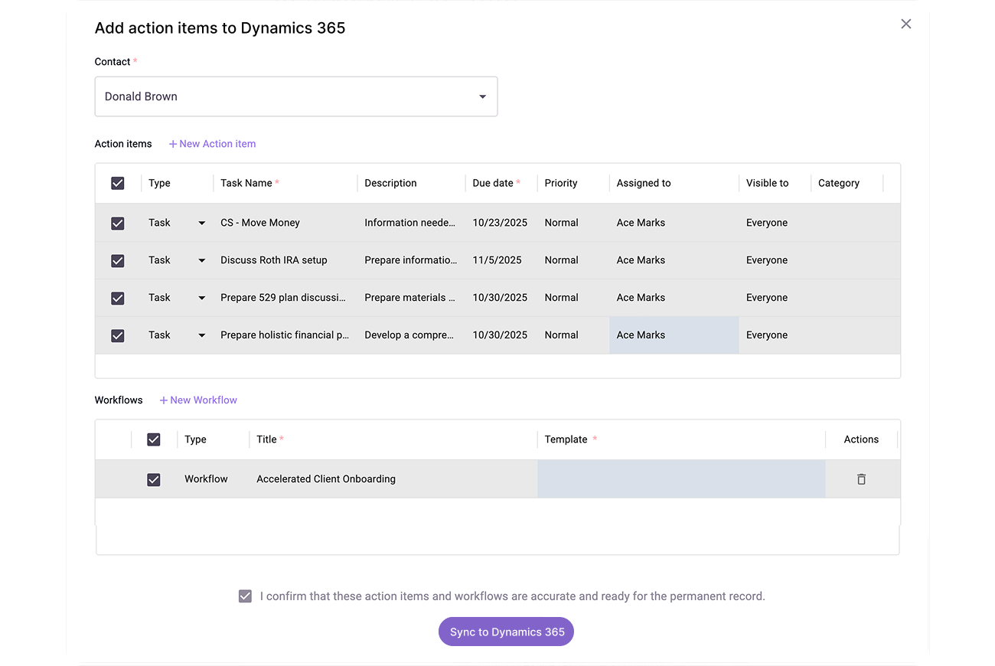The height and width of the screenshot is (666, 995).
Task: Uncheck the Prepare 529 plan discussion row
Action: coord(118,298)
